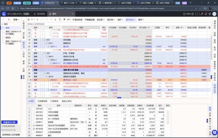This screenshot has height=138, width=218.
Task: Click the 隐藏定额 toolbar button
Action: point(89,19)
